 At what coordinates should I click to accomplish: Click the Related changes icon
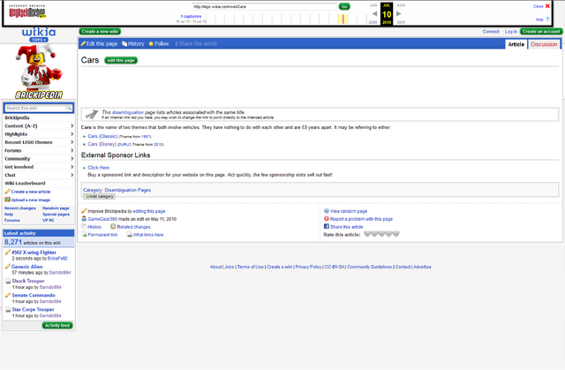pos(113,227)
